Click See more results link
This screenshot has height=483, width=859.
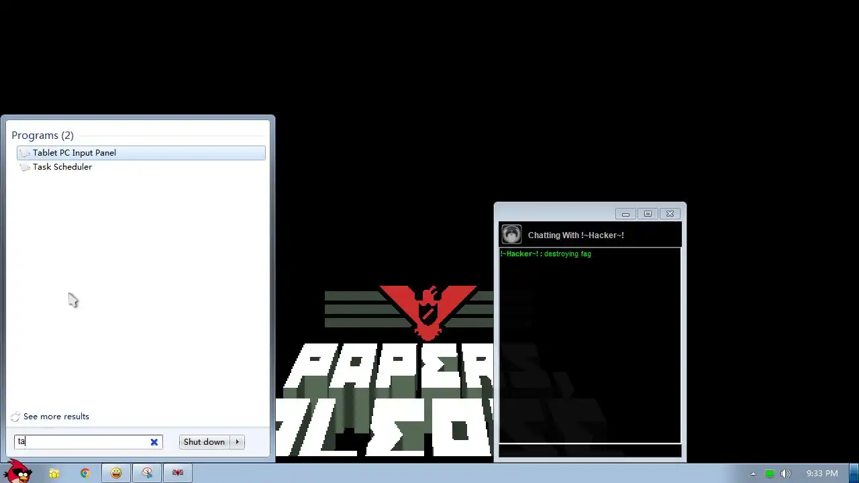[x=56, y=417]
